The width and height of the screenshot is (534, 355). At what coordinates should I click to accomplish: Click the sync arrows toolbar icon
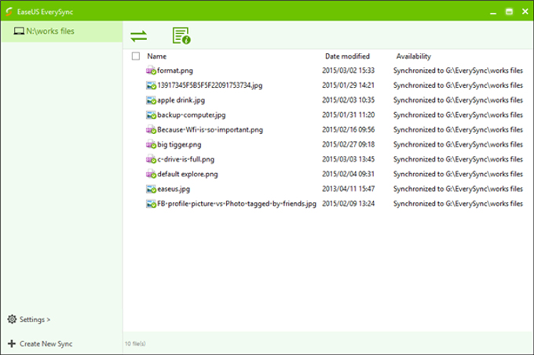(x=139, y=35)
